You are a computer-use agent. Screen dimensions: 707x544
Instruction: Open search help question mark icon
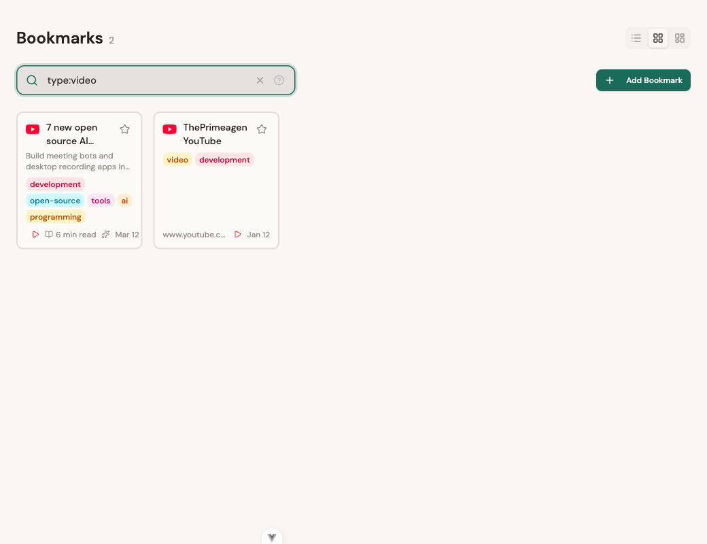tap(279, 80)
